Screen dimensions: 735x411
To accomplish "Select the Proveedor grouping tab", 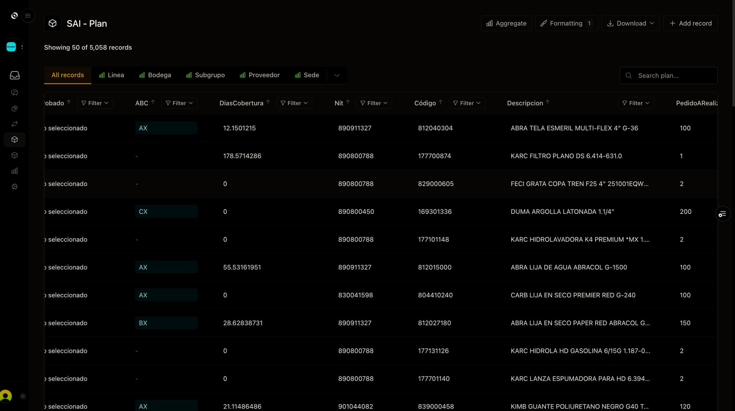I will (260, 75).
